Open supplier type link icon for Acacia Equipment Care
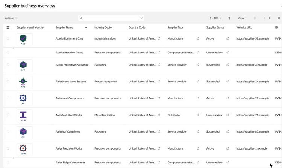The height and width of the screenshot is (168, 282). 198,38
